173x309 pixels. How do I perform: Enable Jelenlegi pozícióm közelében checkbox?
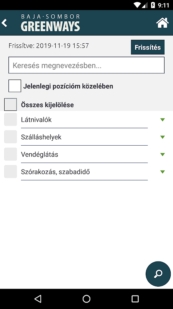click(15, 86)
